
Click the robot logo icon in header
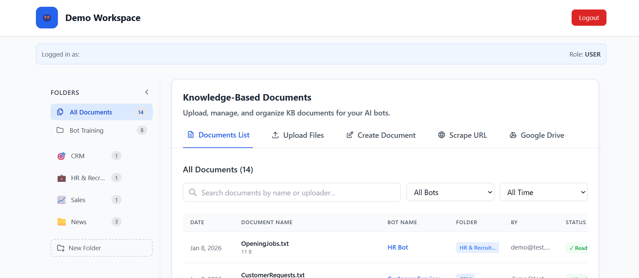point(47,18)
